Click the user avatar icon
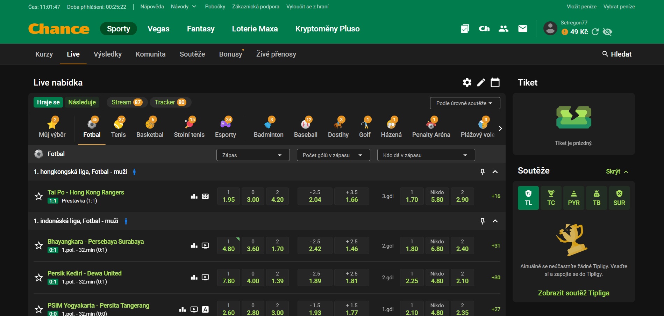Viewport: 664px width, 316px height. (x=550, y=28)
